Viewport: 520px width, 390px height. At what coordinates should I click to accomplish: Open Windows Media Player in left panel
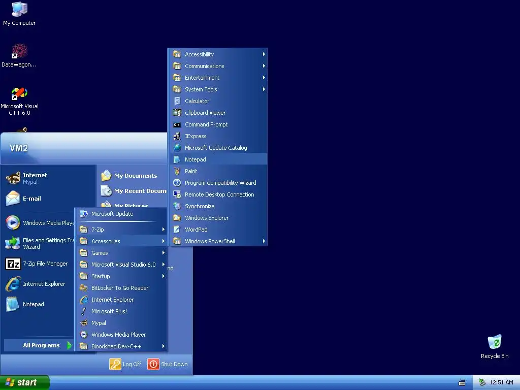pyautogui.click(x=39, y=223)
